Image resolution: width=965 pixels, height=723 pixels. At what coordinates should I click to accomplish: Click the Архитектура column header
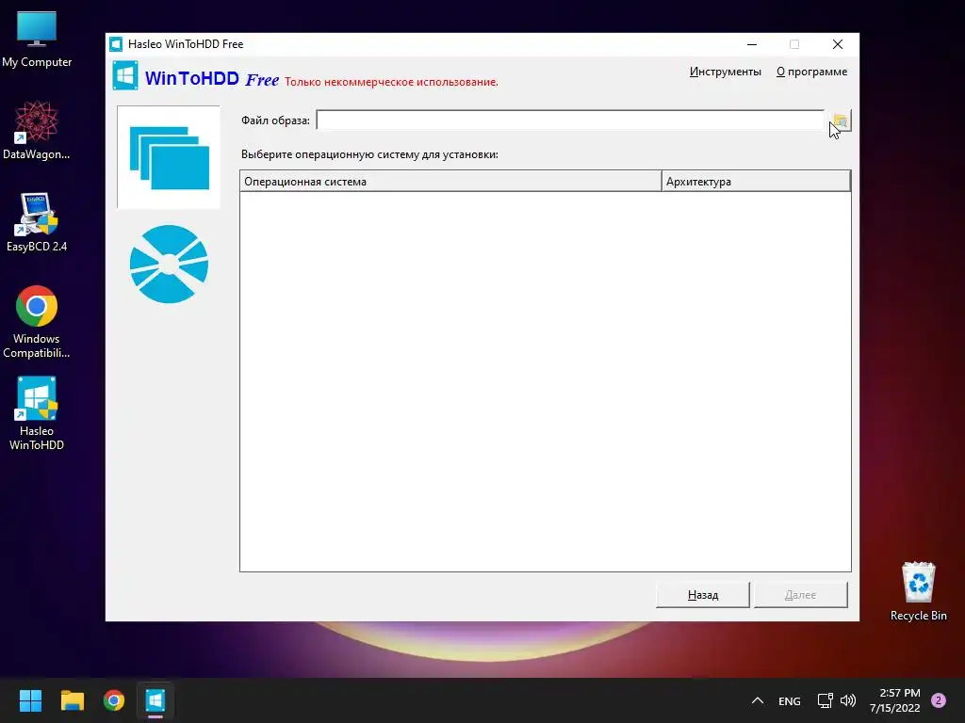tap(757, 182)
